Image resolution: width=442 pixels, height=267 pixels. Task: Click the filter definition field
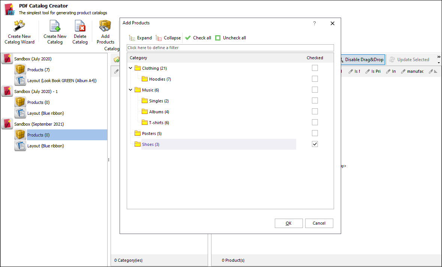[230, 48]
